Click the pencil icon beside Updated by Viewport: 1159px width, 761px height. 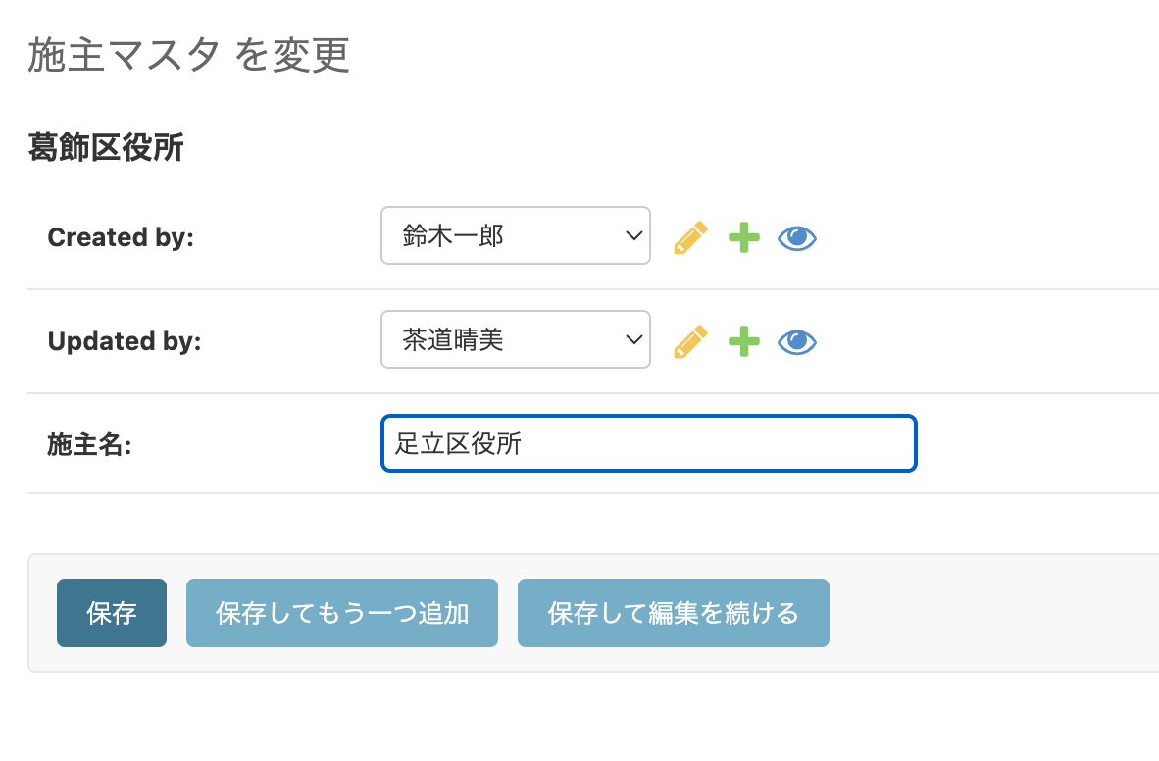pos(690,341)
